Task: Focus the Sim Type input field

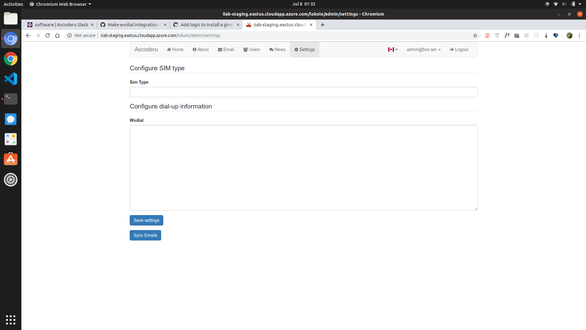Action: 303,92
